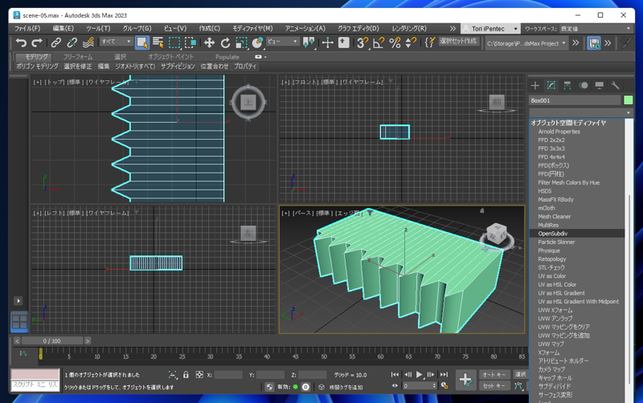Toggle selection lock padlock icon
The image size is (643, 403).
(x=186, y=374)
